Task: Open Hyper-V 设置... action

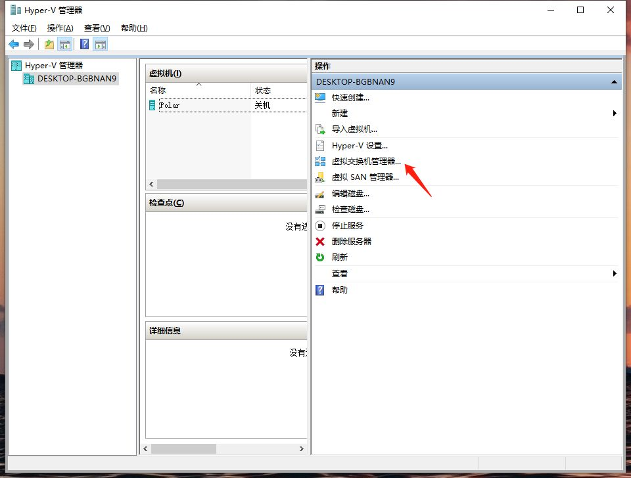Action: (x=360, y=146)
